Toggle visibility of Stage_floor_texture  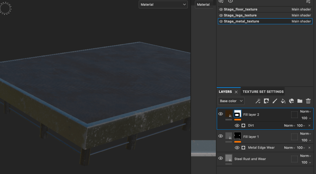click(x=221, y=10)
